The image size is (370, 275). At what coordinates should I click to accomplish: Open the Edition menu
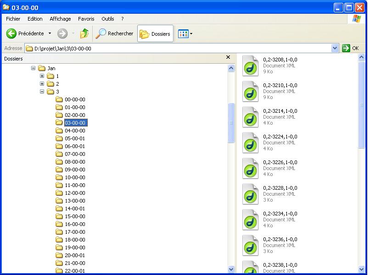coord(35,19)
